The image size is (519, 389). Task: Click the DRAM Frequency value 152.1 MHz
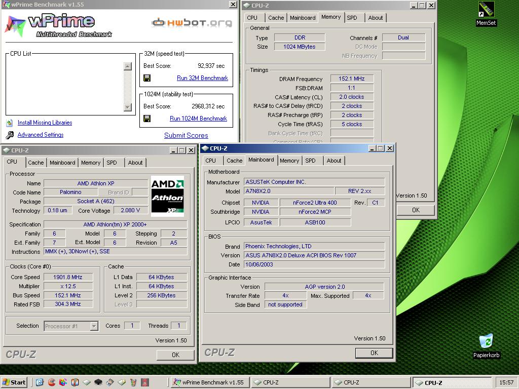point(352,79)
